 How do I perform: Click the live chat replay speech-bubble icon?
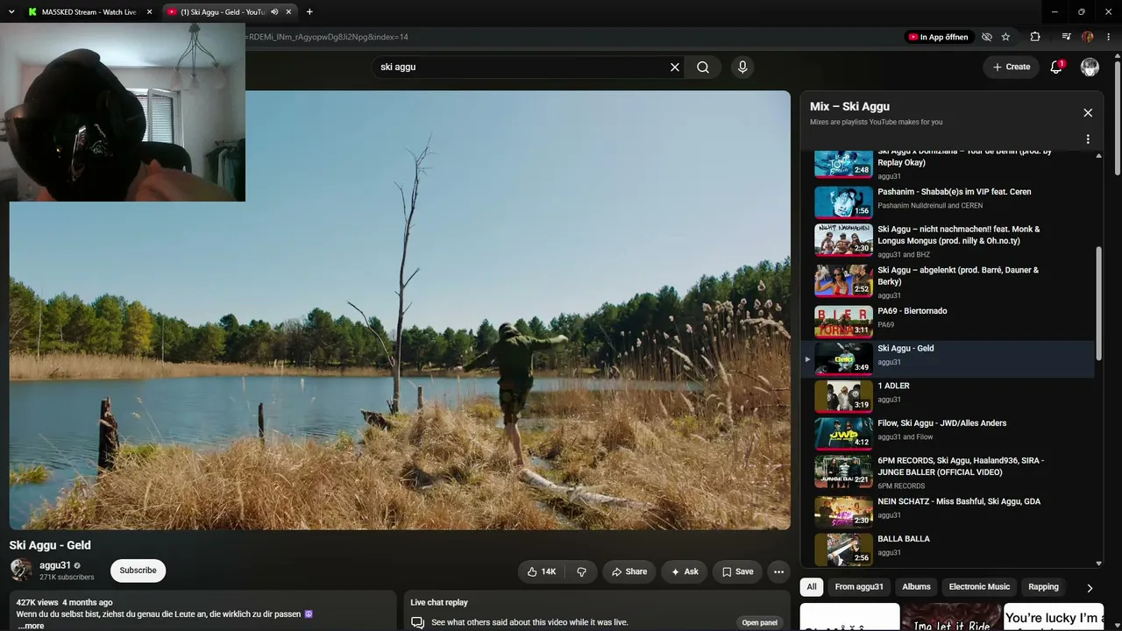pos(418,622)
